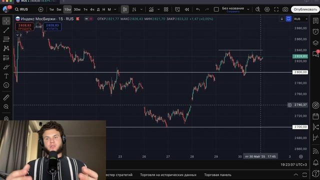This screenshot has height=180, width=320.
Task: Switch to the daily Д timeframe
Action: point(98,9)
